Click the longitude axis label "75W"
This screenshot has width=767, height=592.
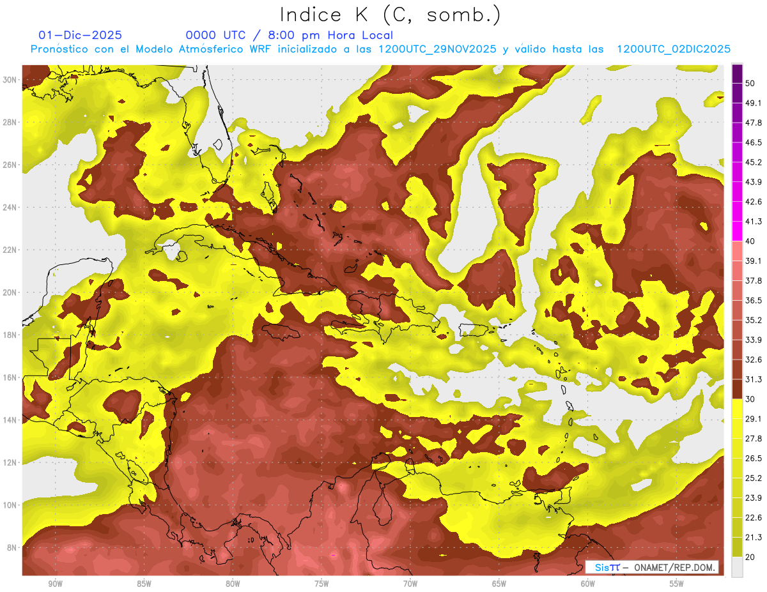click(x=322, y=584)
